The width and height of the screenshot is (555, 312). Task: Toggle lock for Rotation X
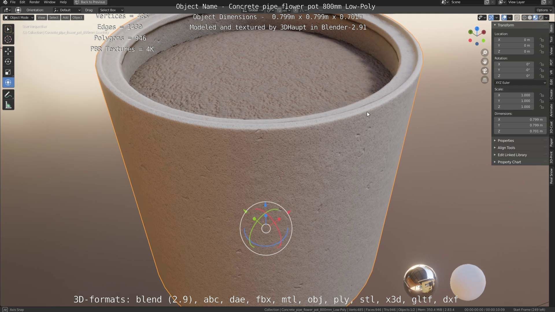542,64
